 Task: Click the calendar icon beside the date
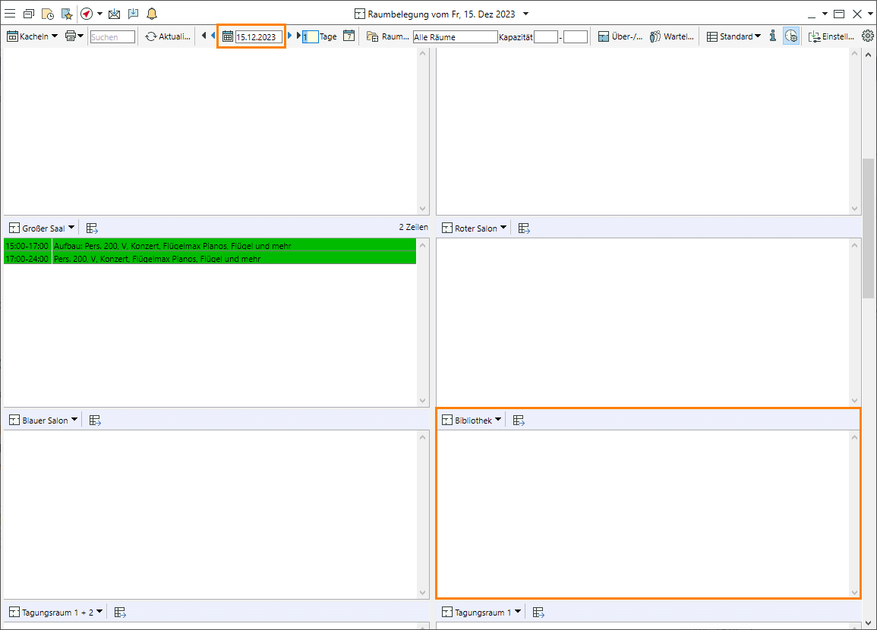click(x=227, y=36)
